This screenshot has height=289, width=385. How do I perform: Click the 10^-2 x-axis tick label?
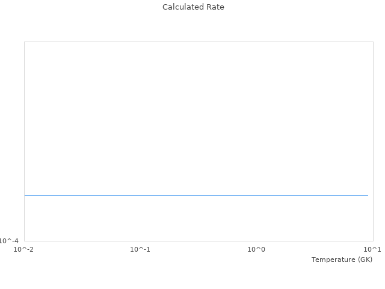pos(24,249)
